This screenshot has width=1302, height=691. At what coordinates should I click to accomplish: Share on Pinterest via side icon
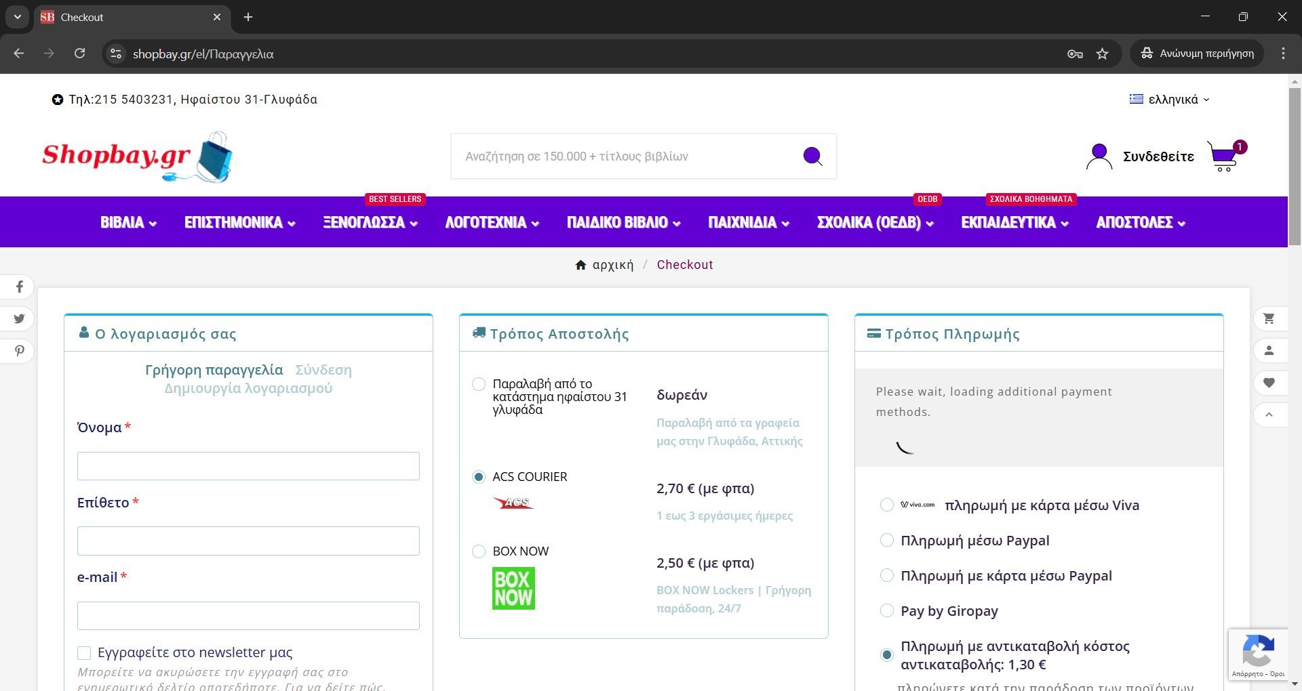point(19,351)
